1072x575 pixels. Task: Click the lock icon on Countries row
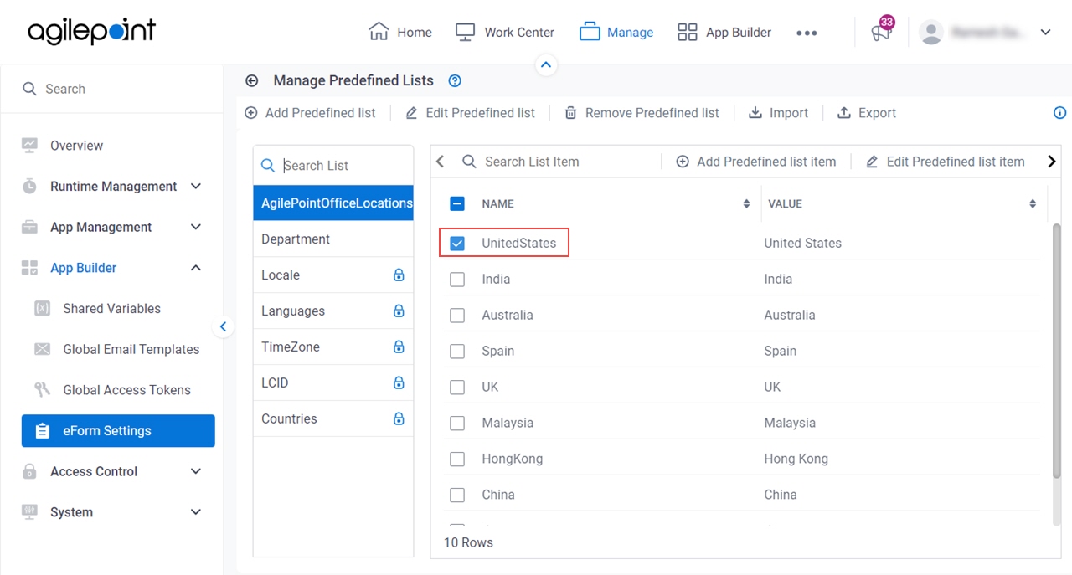(x=399, y=418)
